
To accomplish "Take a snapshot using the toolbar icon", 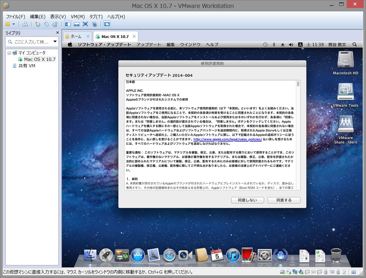I will pyautogui.click(x=38, y=24).
